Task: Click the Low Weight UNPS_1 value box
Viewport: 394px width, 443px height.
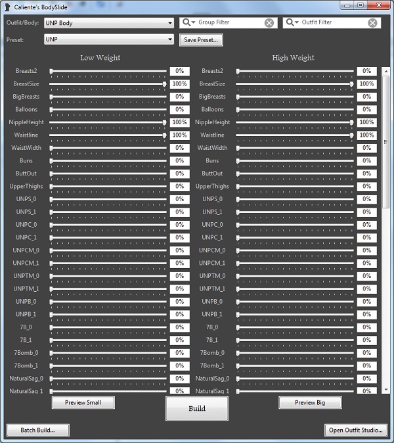Action: (x=180, y=212)
